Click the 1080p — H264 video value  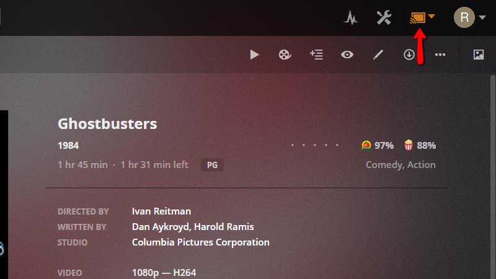click(164, 272)
